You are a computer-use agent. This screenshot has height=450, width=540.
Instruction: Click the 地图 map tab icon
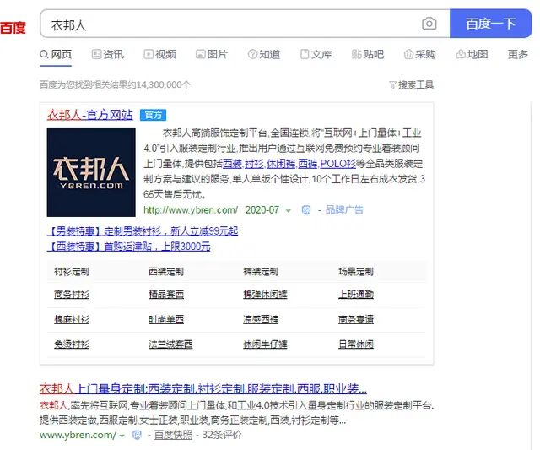pyautogui.click(x=461, y=54)
